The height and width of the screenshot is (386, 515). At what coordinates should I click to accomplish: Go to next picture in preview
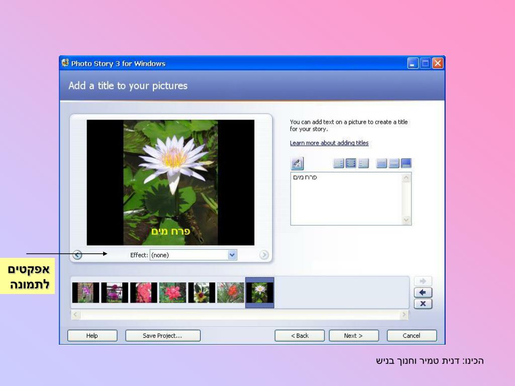tap(264, 255)
